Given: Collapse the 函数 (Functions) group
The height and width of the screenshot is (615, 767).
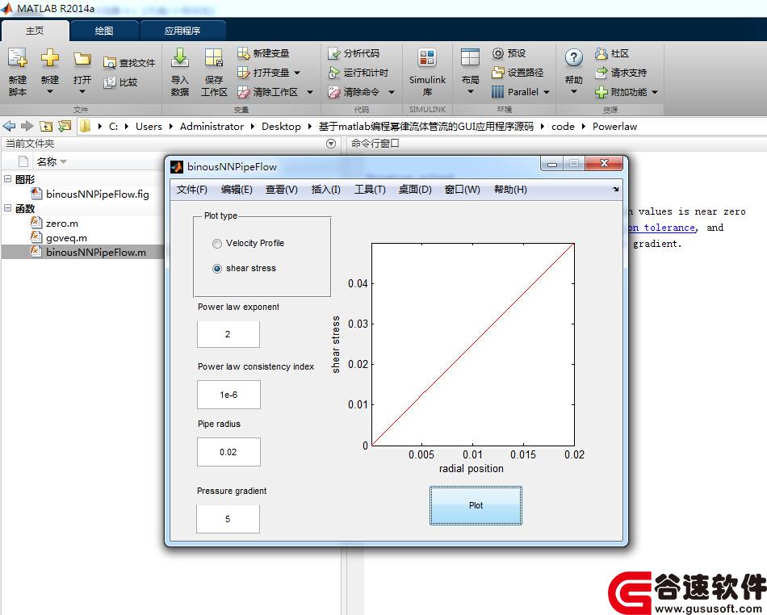Looking at the screenshot, I should 8,208.
